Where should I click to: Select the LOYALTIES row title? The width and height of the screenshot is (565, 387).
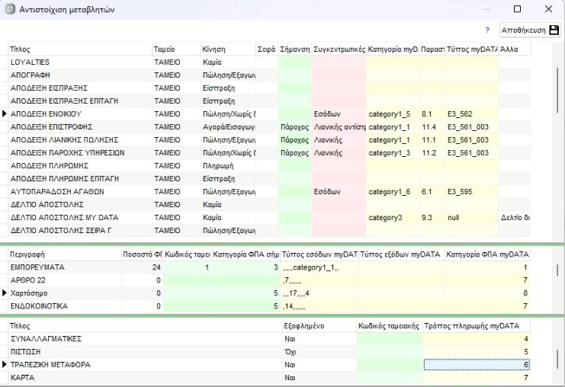click(76, 62)
